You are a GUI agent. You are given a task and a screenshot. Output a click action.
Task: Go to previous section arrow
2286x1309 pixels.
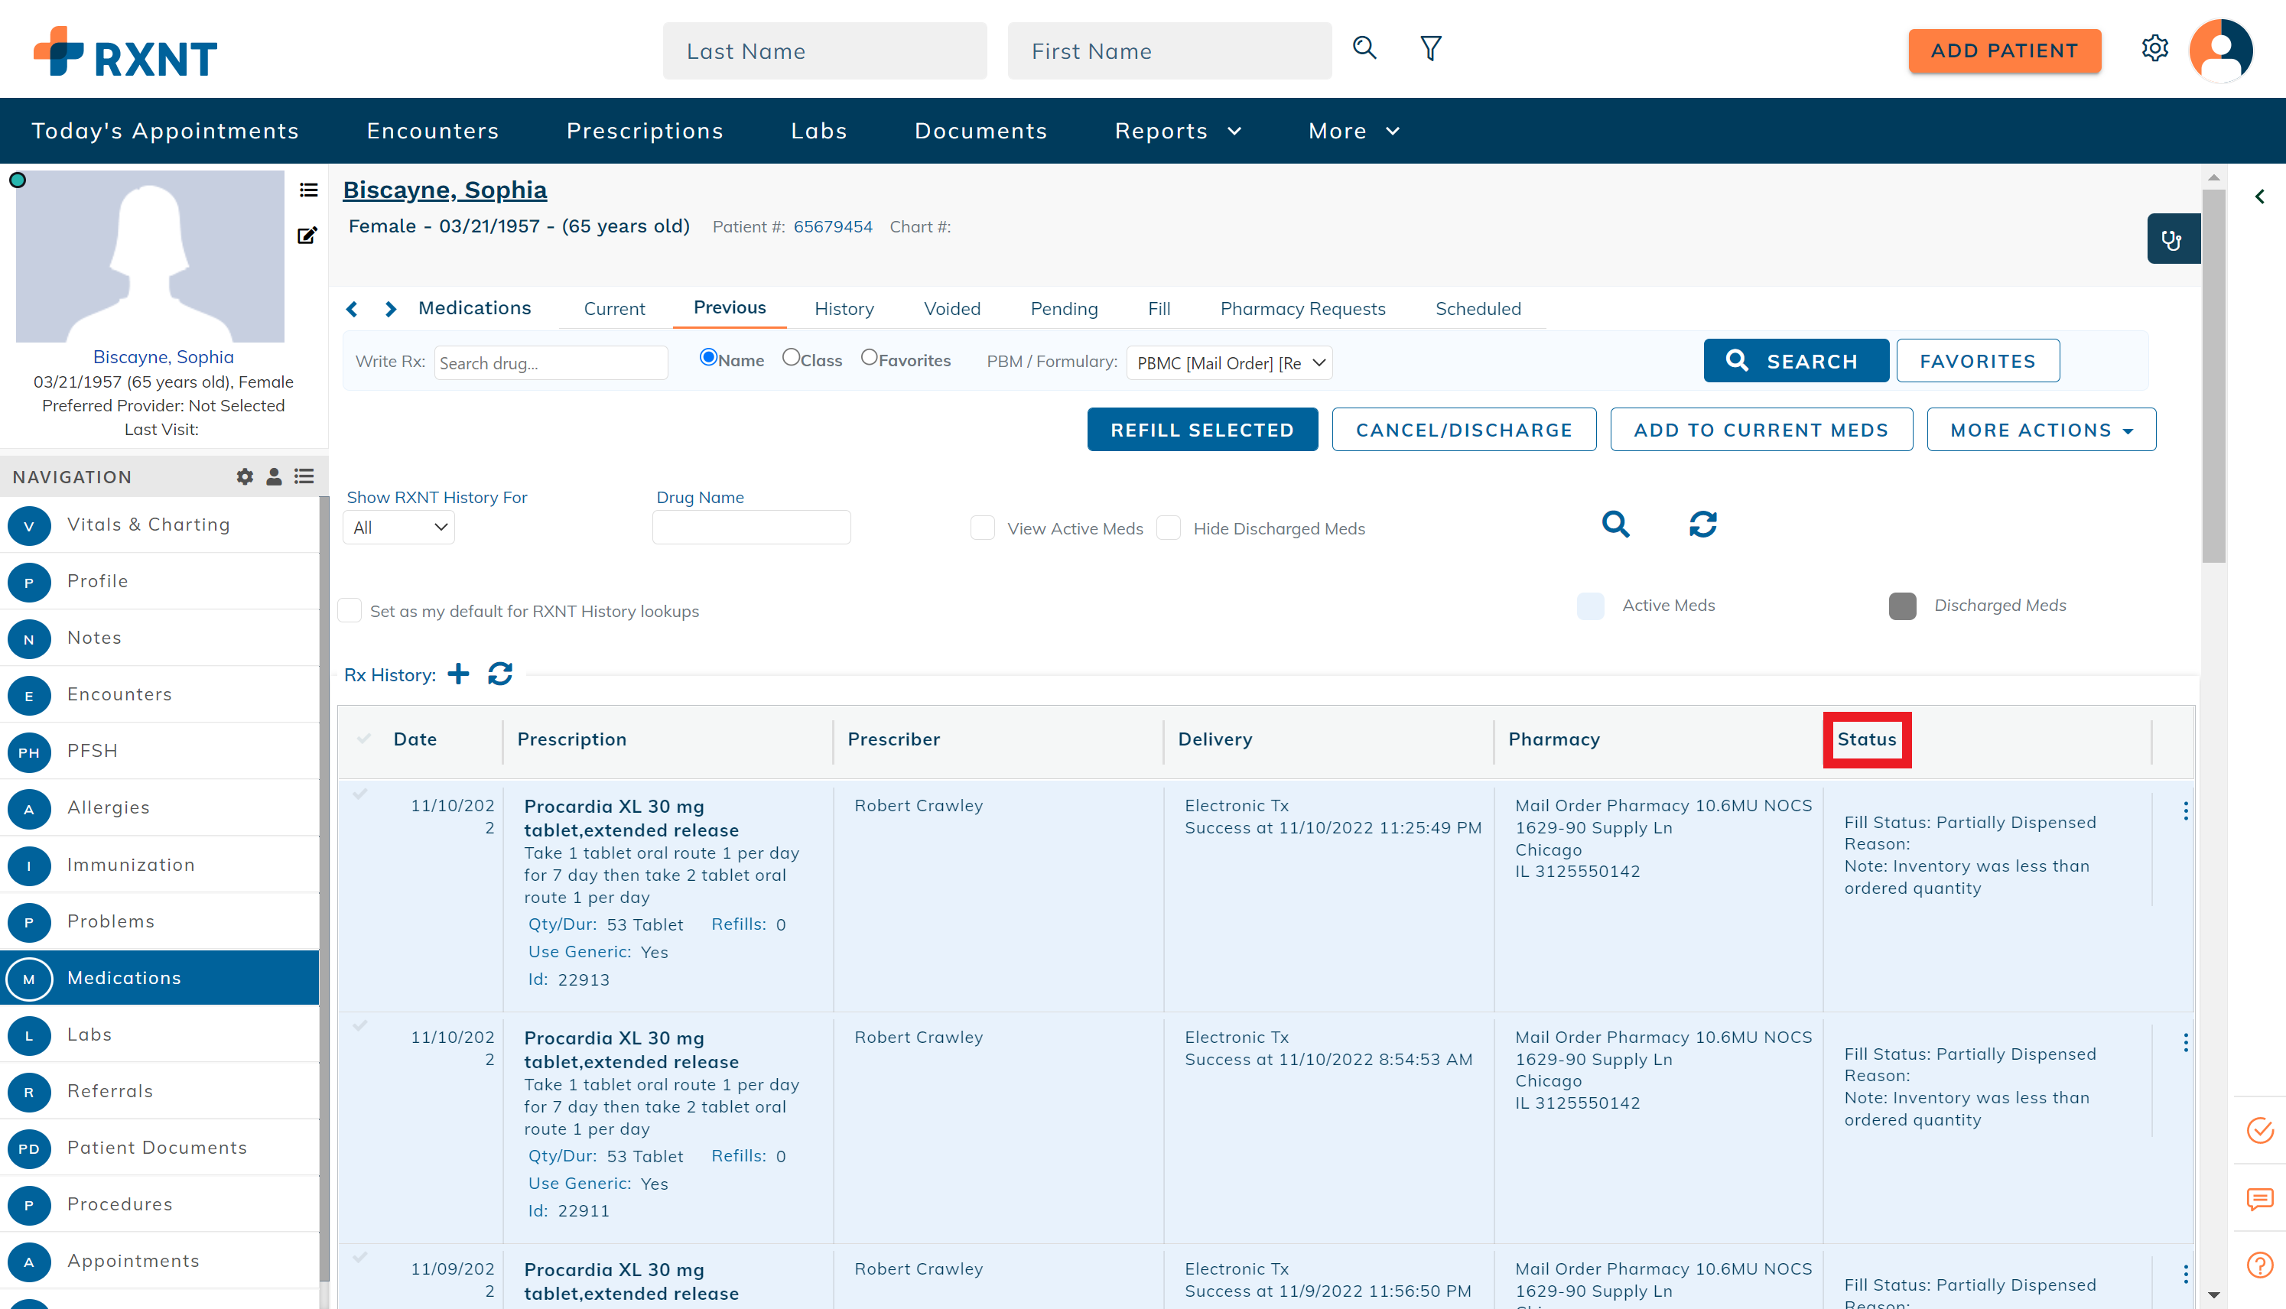click(x=353, y=309)
